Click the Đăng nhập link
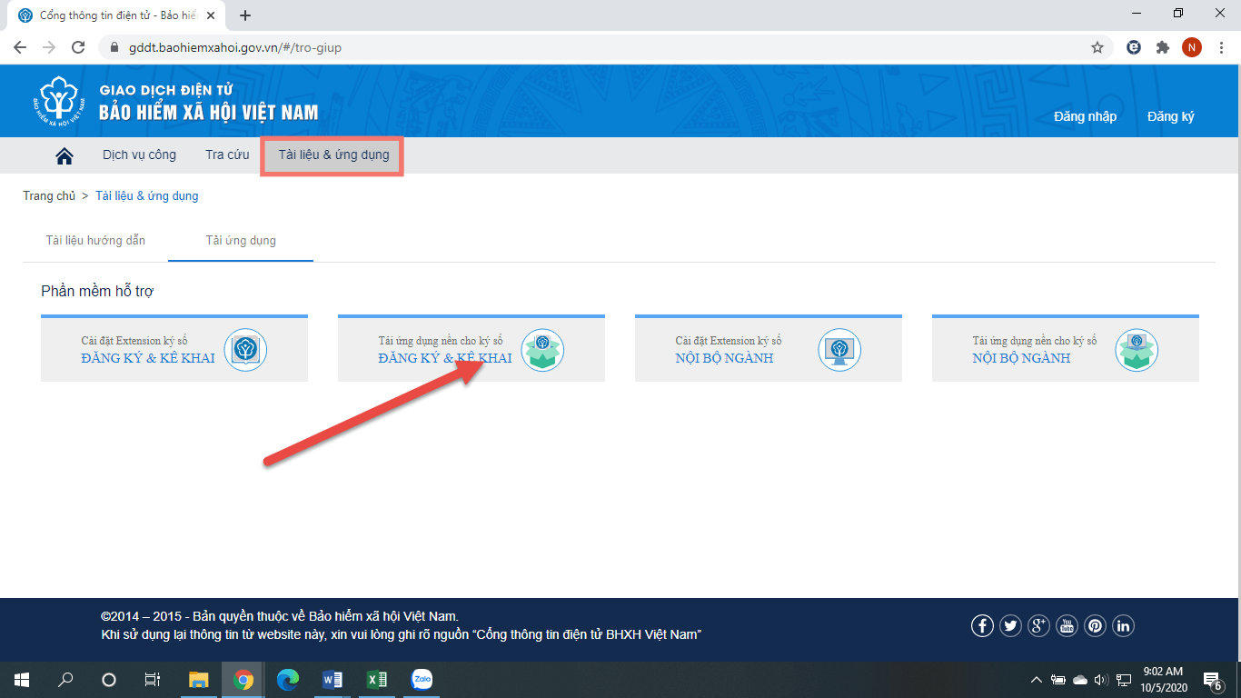The height and width of the screenshot is (698, 1241). (x=1087, y=116)
